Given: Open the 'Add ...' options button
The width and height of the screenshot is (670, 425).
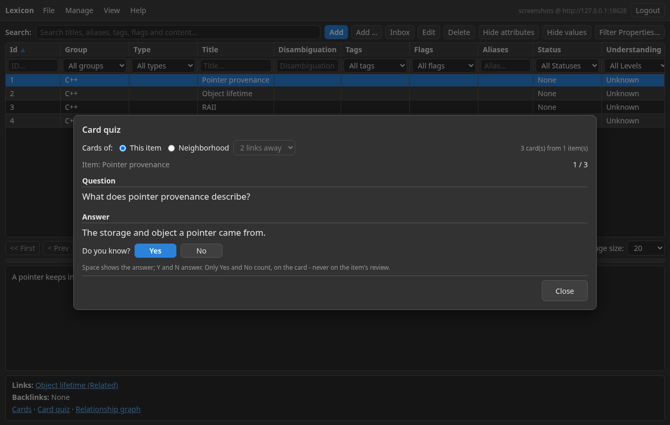Looking at the screenshot, I should pyautogui.click(x=366, y=32).
